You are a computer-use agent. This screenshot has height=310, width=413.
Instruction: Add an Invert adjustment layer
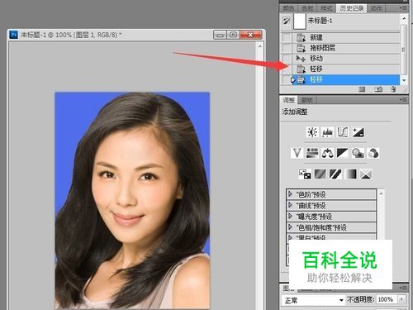[305, 174]
